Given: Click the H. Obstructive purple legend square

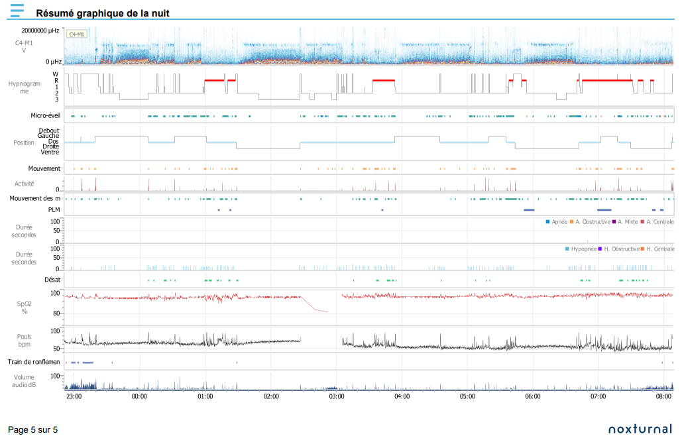Looking at the screenshot, I should coord(600,249).
